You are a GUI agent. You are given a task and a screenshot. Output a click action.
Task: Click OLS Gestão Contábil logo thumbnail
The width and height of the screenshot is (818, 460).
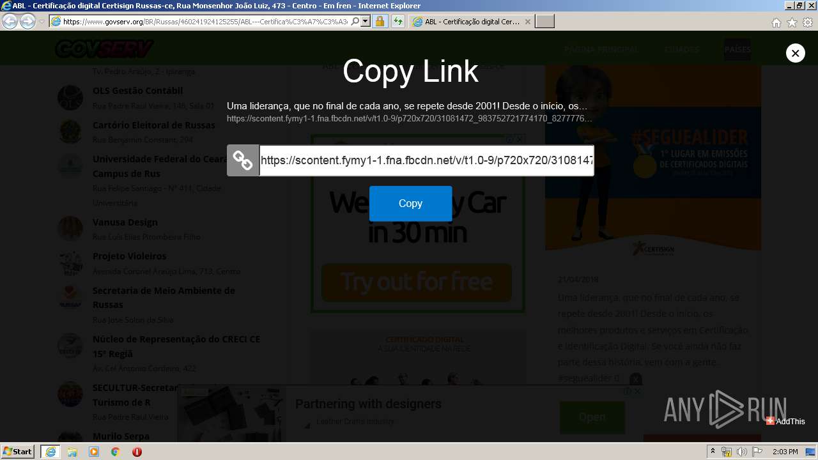70,98
